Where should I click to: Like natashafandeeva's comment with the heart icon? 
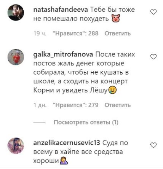[153, 12]
